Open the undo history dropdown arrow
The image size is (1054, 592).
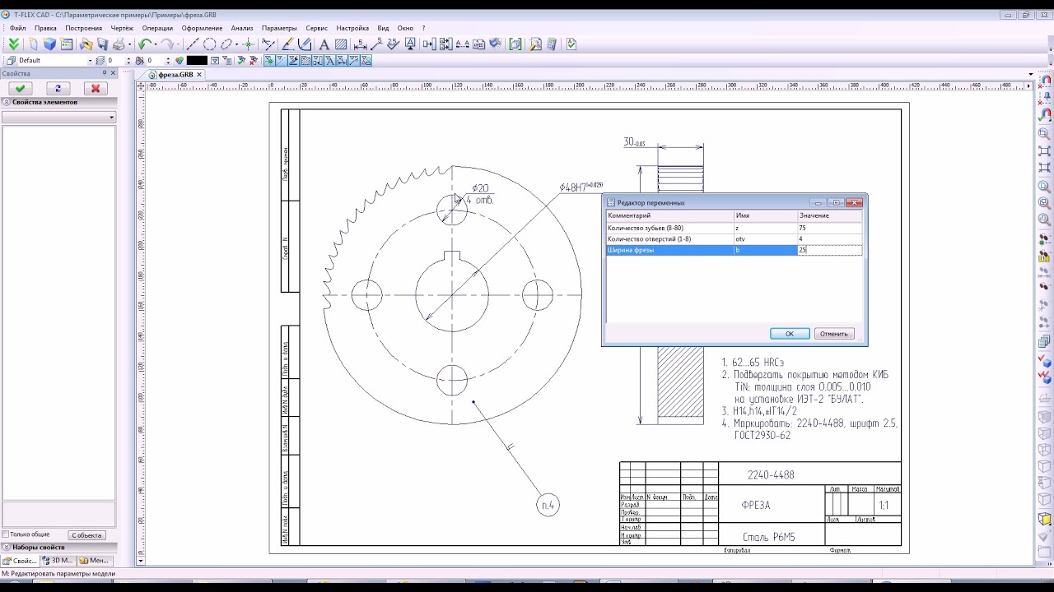pos(156,44)
